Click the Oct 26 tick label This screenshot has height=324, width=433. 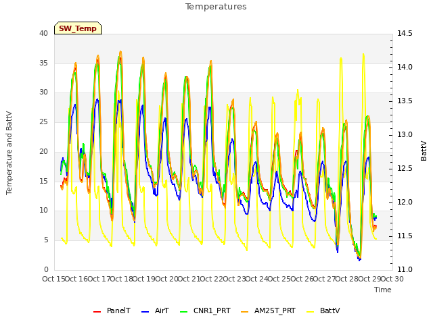pyautogui.click(x=302, y=279)
